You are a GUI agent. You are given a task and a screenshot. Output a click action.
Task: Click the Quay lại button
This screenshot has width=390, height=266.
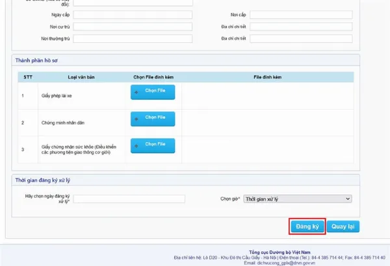coord(343,226)
